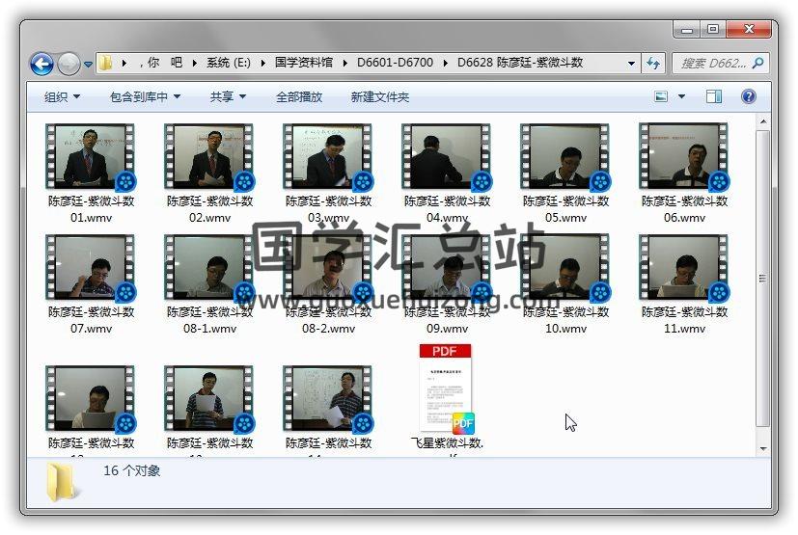798x535 pixels.
Task: Click the folder icon in address bar
Action: (x=106, y=64)
